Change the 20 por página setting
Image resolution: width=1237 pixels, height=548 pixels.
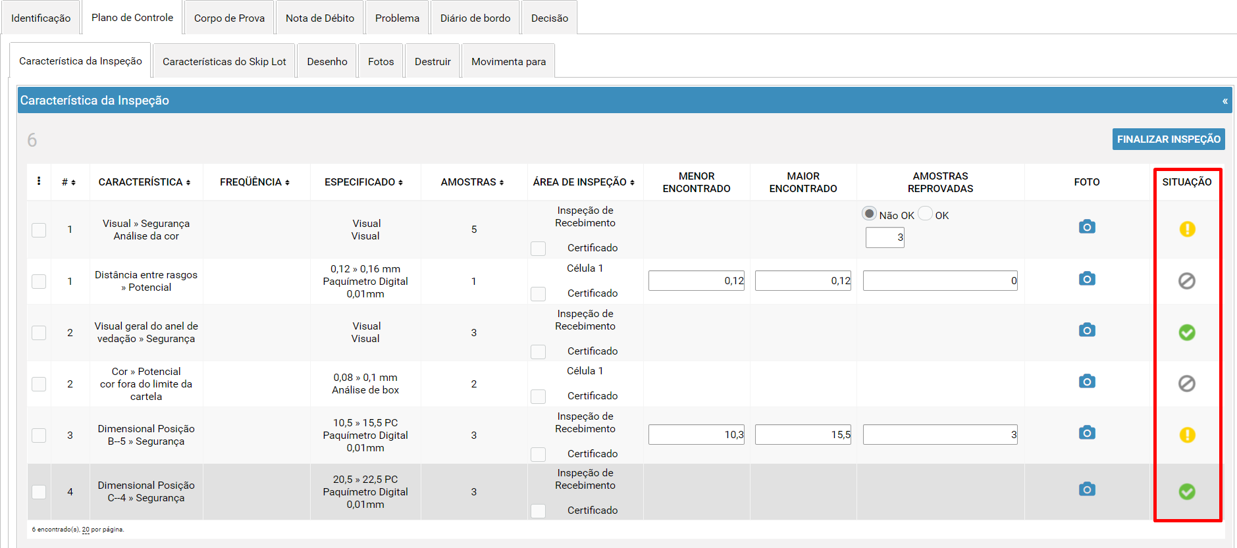(86, 530)
